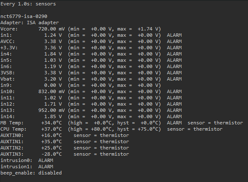The height and width of the screenshot is (182, 248).
Task: Click the 'Every 1.0s: sensors' header text
Action: pos(28,4)
